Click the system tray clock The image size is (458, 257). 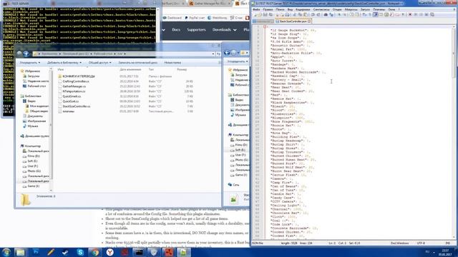coord(445,252)
